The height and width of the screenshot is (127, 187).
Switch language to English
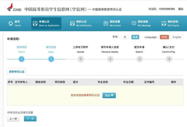click(177, 37)
